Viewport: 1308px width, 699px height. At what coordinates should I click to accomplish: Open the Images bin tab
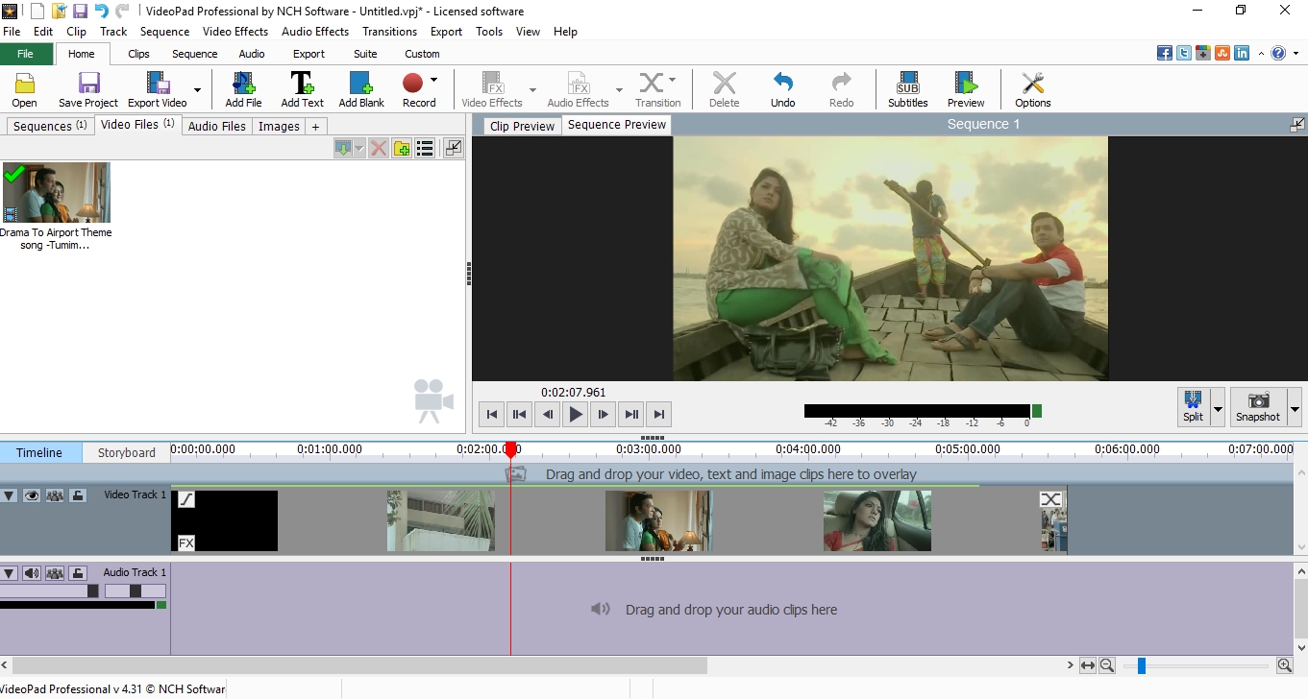coord(279,126)
